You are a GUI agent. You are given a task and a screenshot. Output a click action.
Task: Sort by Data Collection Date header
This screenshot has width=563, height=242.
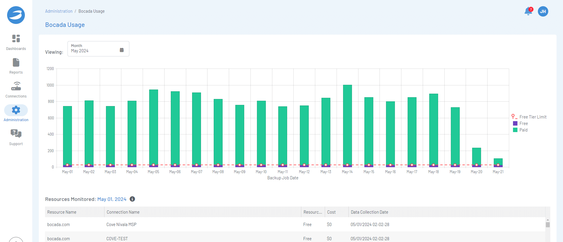(447, 212)
